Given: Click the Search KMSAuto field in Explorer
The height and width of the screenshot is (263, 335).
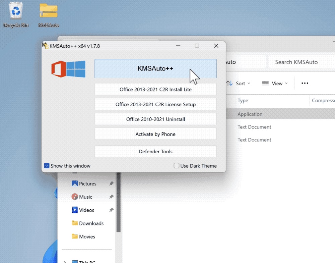Looking at the screenshot, I should pos(302,62).
